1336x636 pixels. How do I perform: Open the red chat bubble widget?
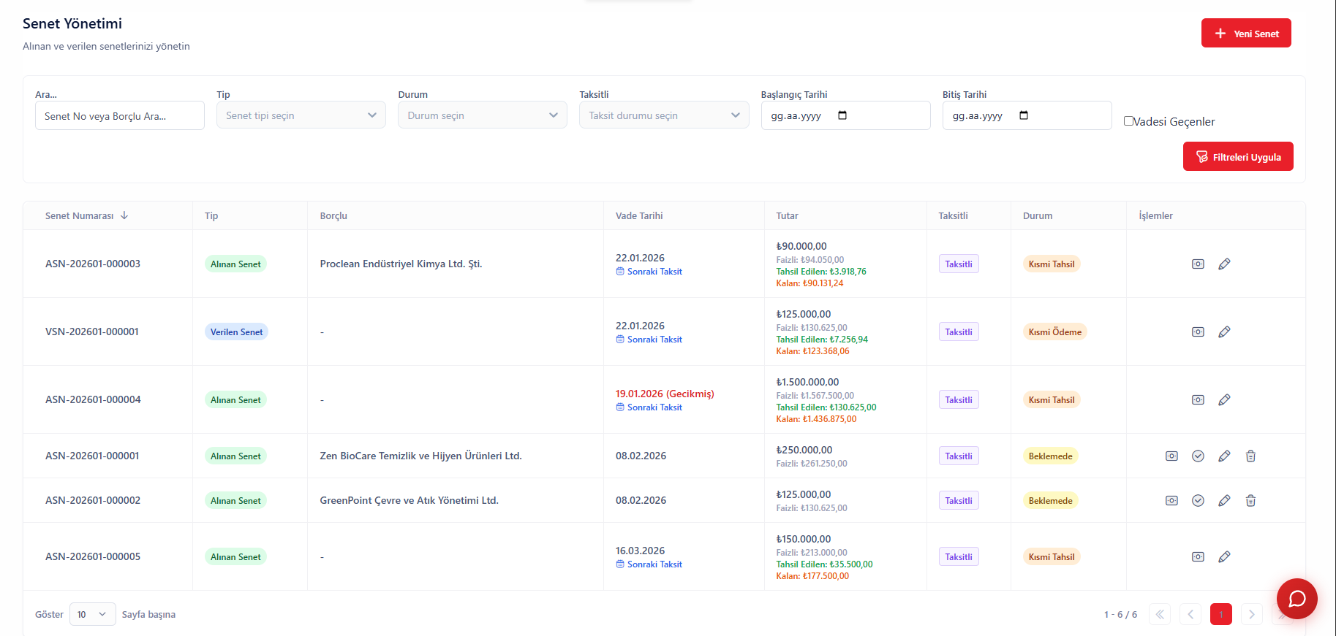click(x=1297, y=599)
